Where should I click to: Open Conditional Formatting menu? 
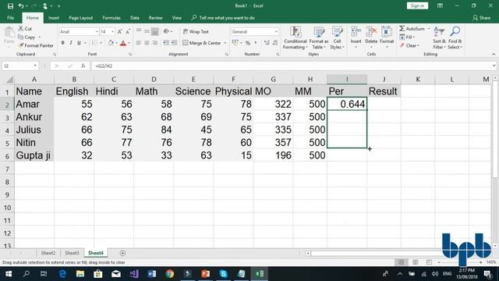pos(296,38)
